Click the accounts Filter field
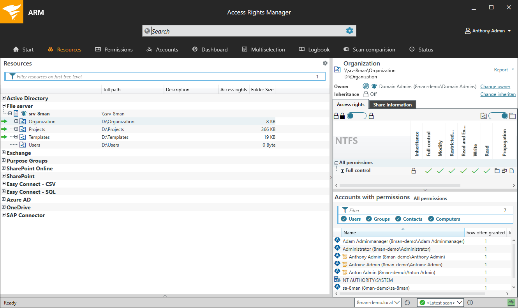This screenshot has width=518, height=308. click(x=425, y=210)
